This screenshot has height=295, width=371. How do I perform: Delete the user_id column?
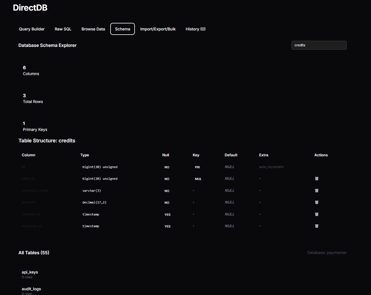pos(317,179)
